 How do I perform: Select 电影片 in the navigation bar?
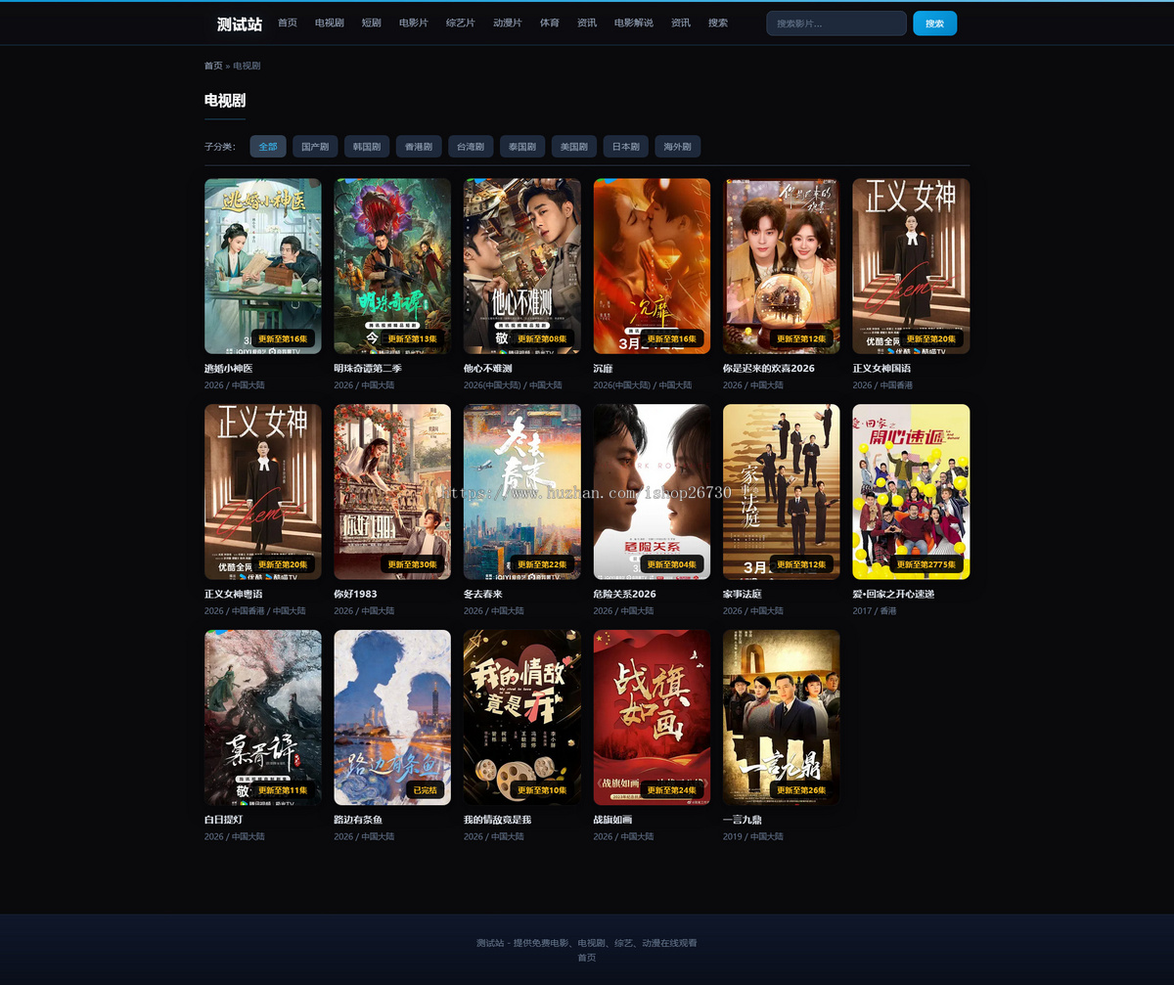[x=413, y=22]
